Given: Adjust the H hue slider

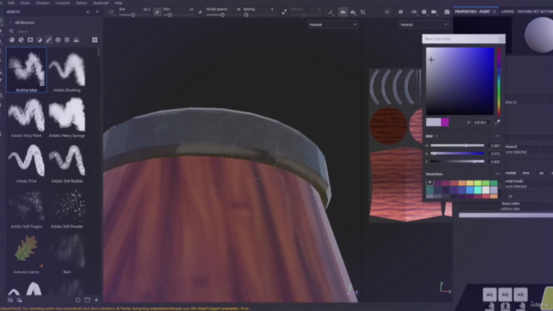Looking at the screenshot, I should [x=457, y=145].
